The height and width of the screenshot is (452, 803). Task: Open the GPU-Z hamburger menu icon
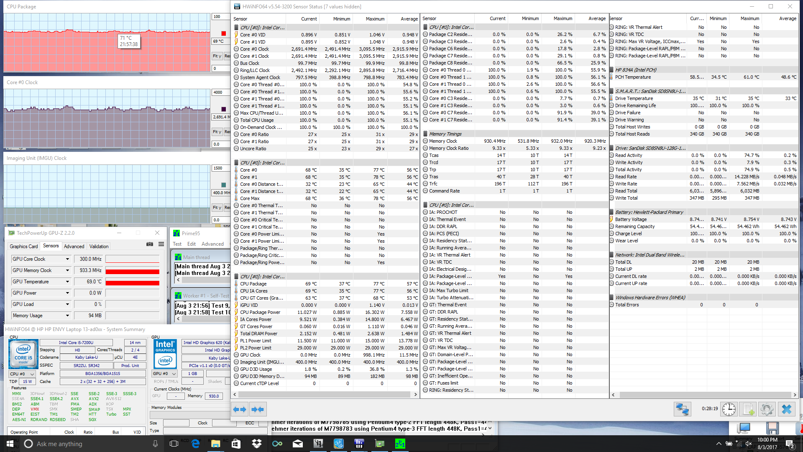[161, 244]
